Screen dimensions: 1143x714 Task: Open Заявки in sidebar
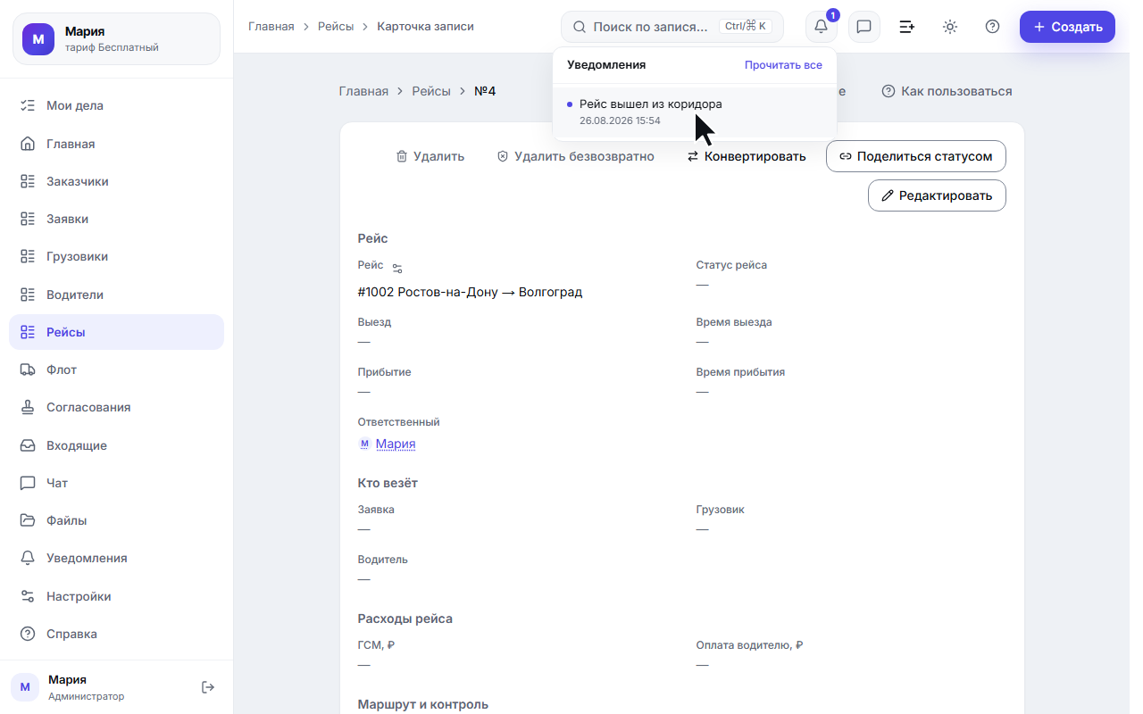point(116,219)
